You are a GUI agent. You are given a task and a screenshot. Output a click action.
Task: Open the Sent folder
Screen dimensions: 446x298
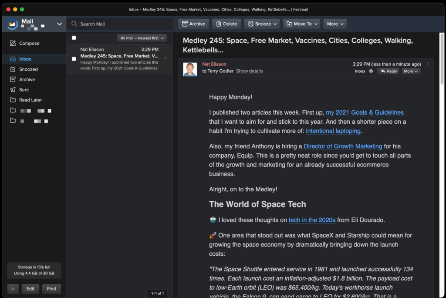[34, 90]
